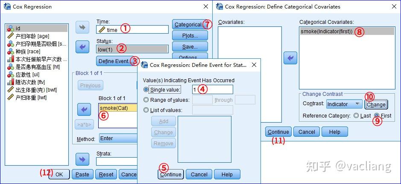Select the id variable in the list
The height and width of the screenshot is (184, 401).
[18, 29]
